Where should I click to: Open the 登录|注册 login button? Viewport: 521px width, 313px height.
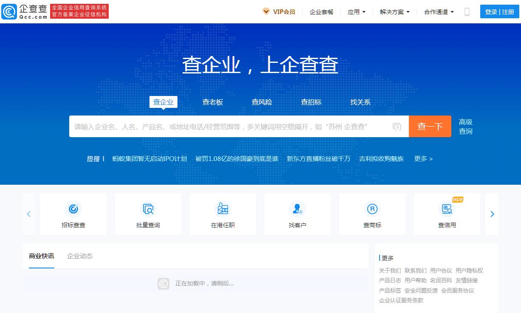(499, 12)
